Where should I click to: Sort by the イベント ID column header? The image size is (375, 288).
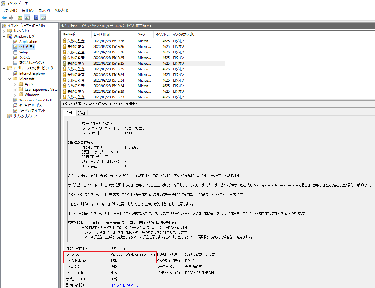pyautogui.click(x=162, y=35)
